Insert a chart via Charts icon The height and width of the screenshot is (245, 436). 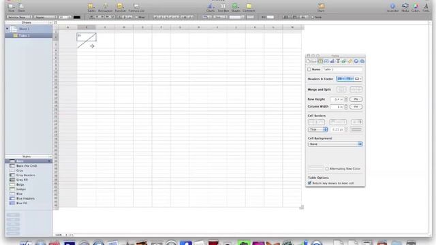(211, 7)
